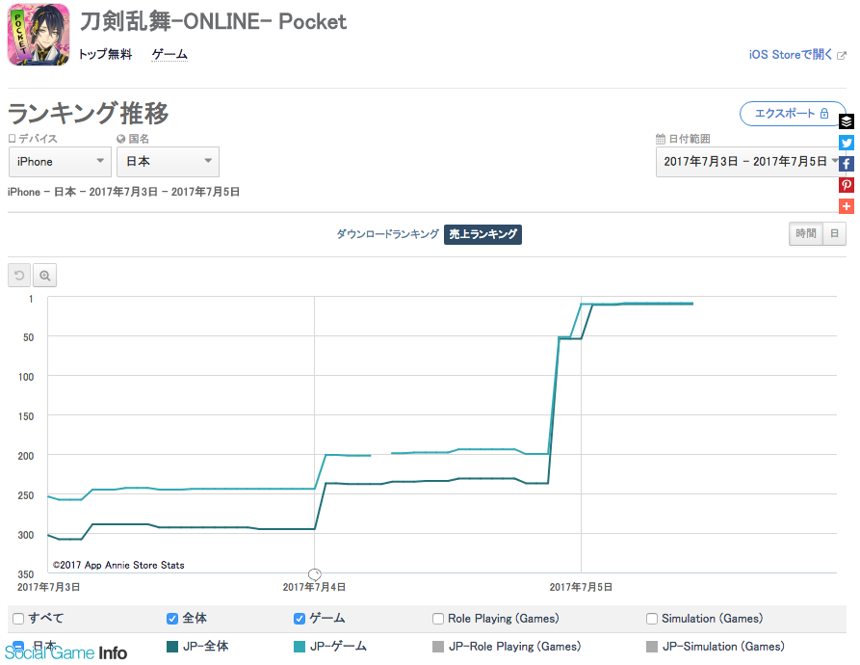
Task: Click the globe icon by 国名
Action: pyautogui.click(x=120, y=139)
